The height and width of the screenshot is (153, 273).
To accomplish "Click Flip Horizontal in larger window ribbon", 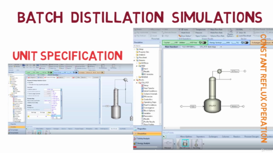I will pos(141,32).
